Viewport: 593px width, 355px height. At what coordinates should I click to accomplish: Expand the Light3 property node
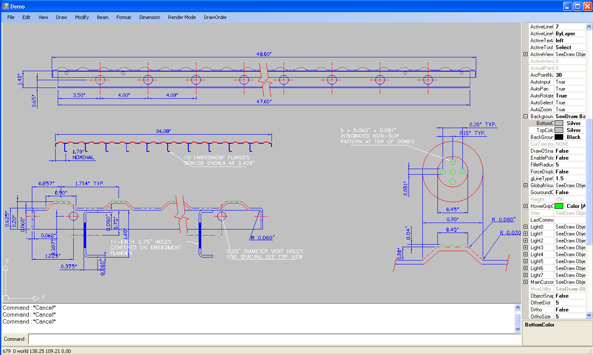[525, 248]
